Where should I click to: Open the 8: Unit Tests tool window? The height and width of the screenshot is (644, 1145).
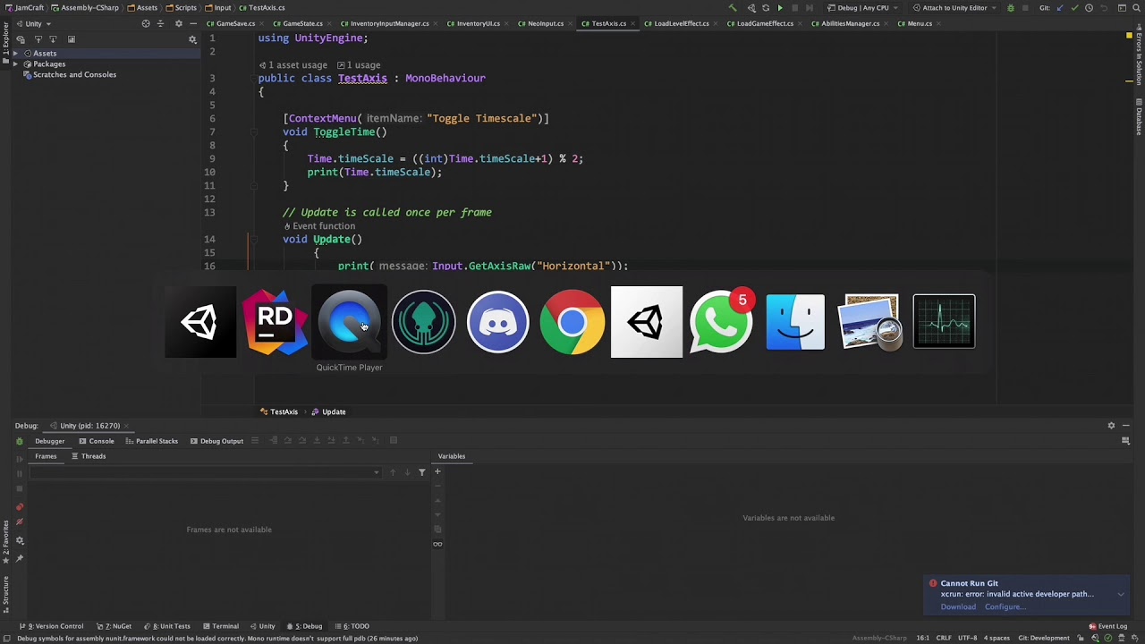pyautogui.click(x=167, y=626)
